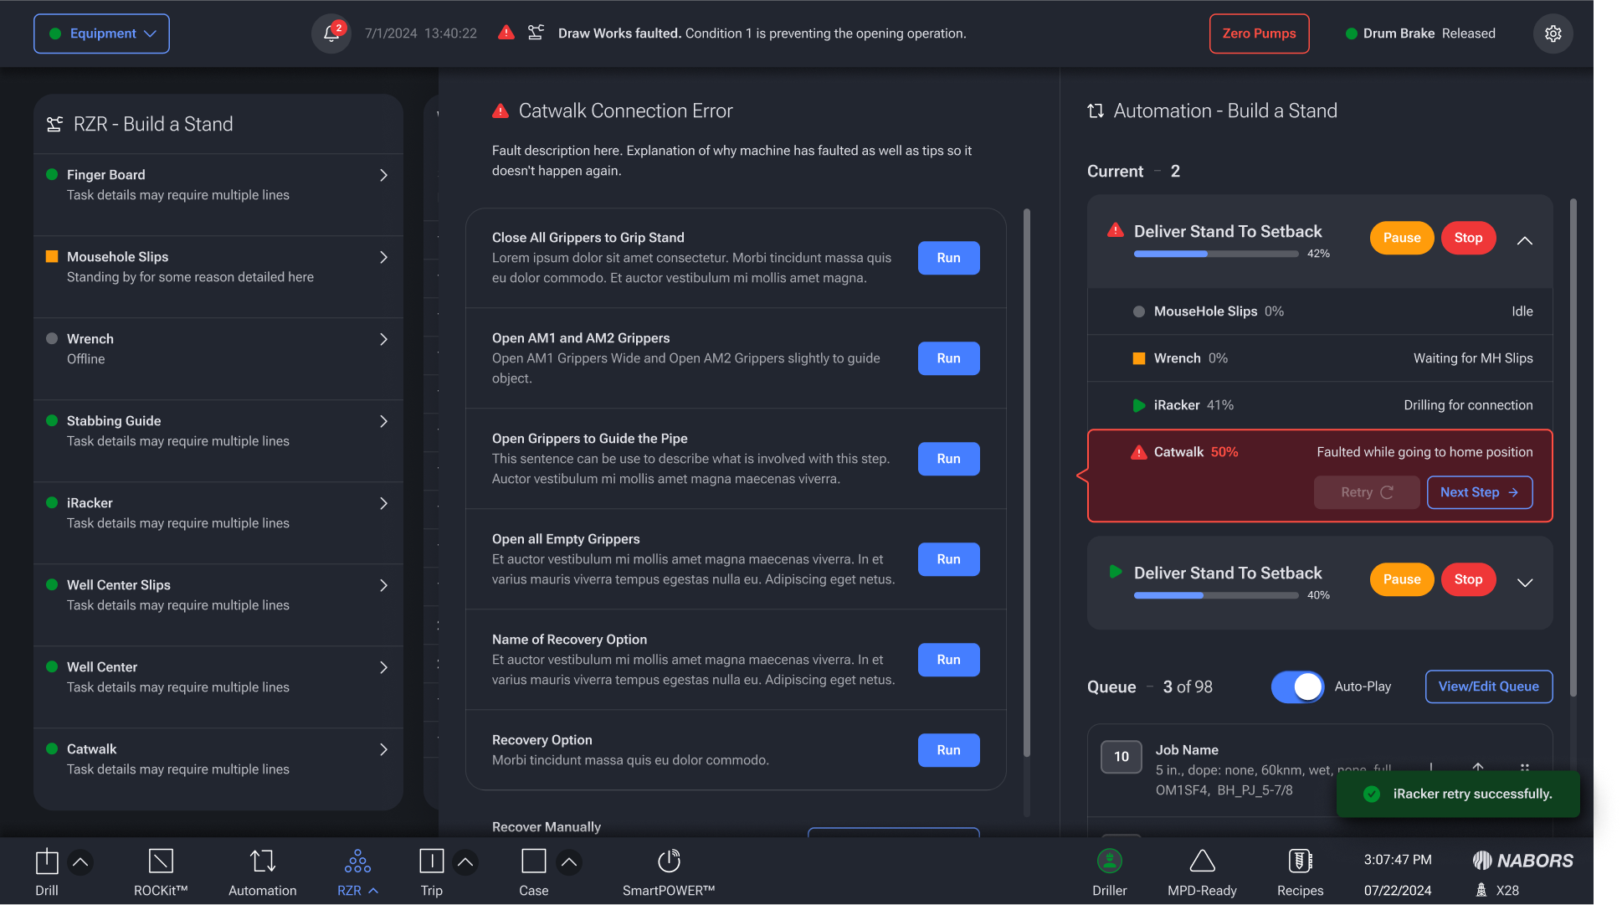Open the Mousehole Slips equipment row

pyautogui.click(x=218, y=267)
